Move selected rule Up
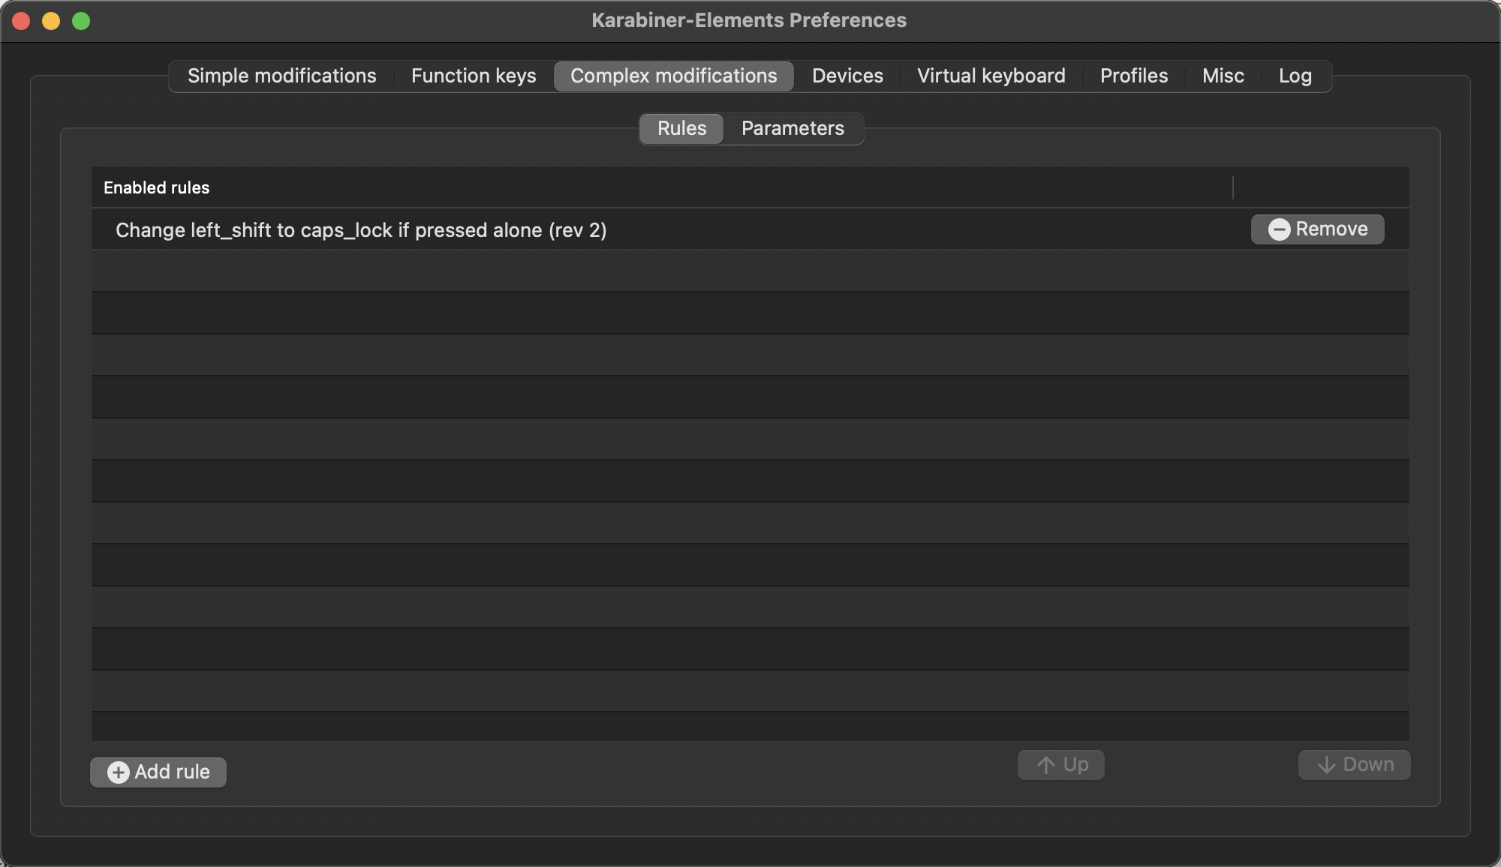 (1060, 765)
